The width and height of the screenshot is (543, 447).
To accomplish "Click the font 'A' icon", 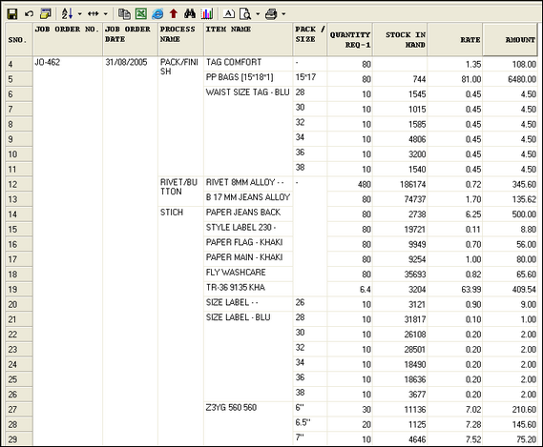I will point(229,14).
